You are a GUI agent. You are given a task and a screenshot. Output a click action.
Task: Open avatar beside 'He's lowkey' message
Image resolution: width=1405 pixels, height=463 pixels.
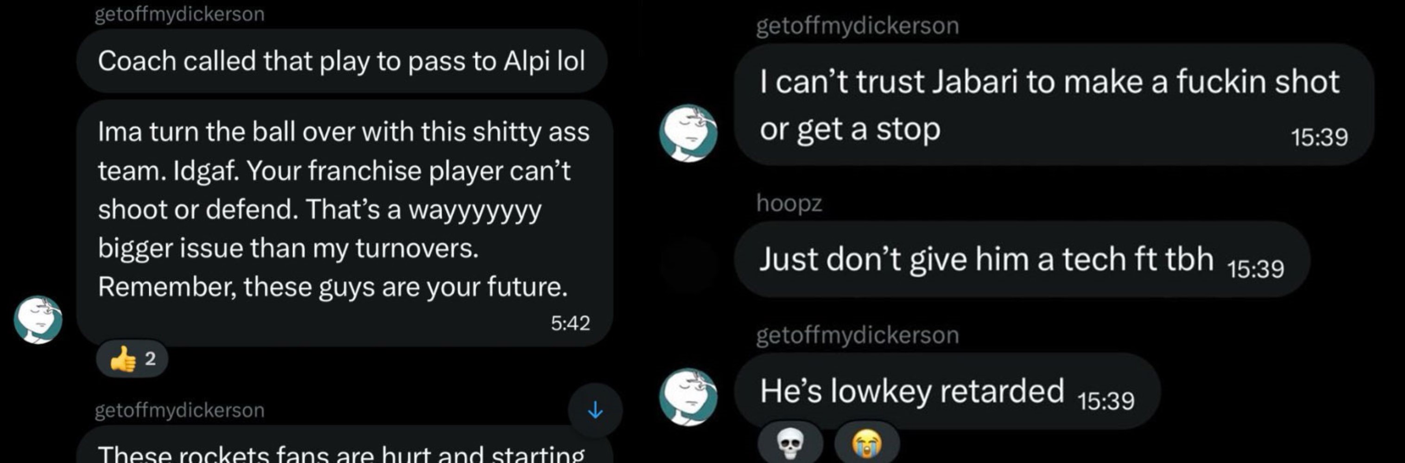click(688, 397)
